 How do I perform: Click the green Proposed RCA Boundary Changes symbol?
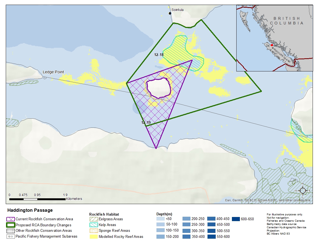point(10,225)
